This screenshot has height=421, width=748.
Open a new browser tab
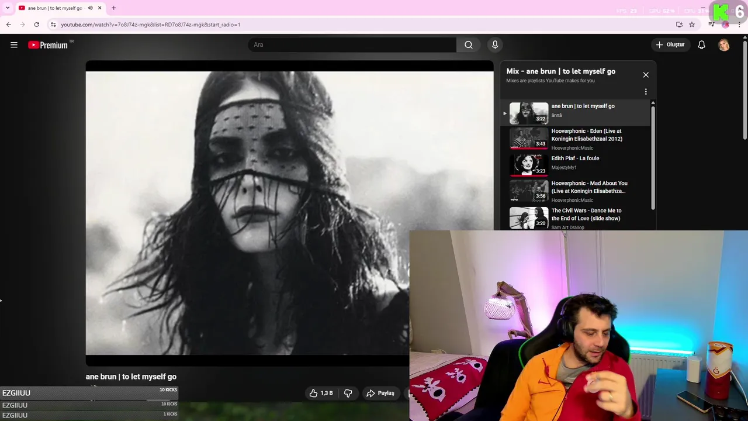(x=113, y=8)
